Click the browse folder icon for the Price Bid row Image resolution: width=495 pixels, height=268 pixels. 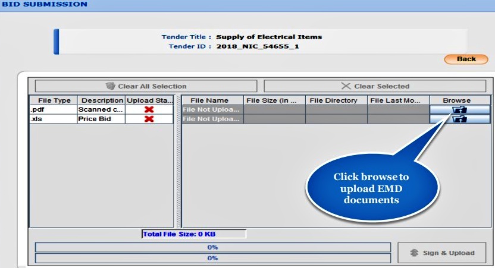click(459, 119)
